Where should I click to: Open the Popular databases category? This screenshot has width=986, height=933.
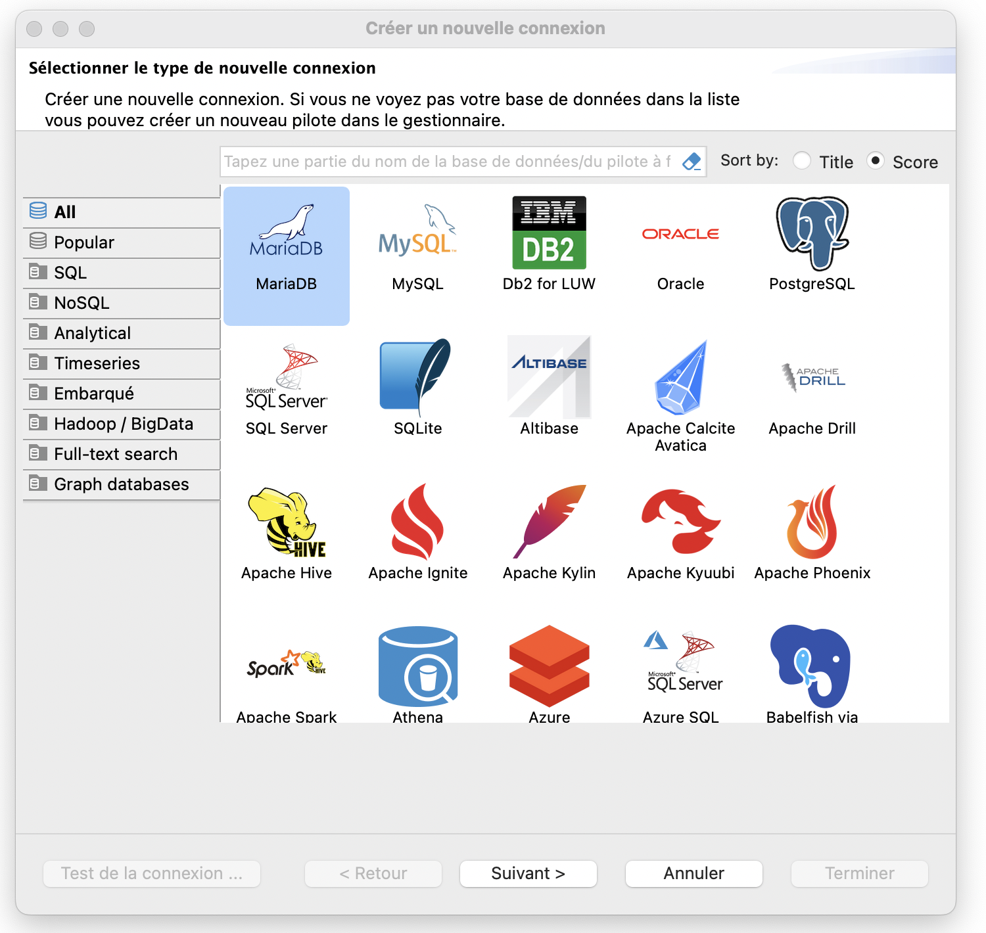(84, 242)
